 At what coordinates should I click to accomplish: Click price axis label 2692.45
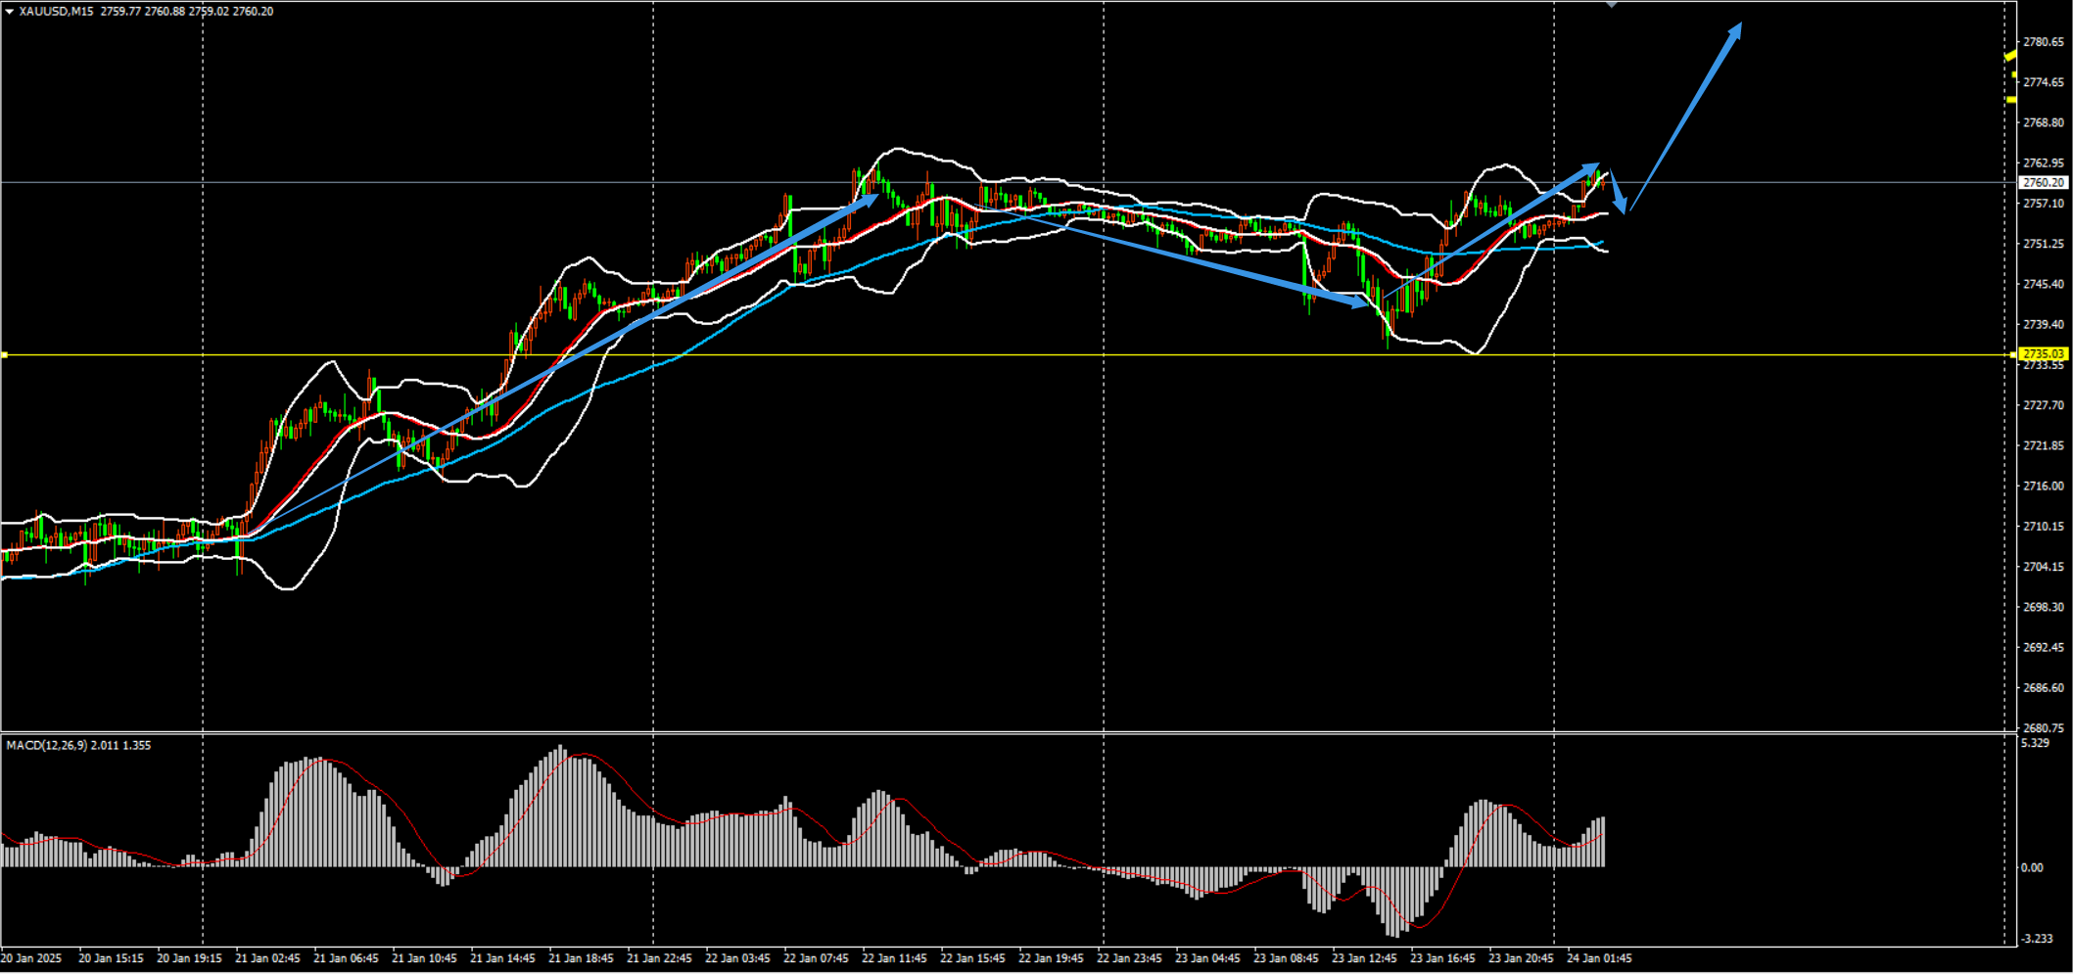(x=2044, y=647)
